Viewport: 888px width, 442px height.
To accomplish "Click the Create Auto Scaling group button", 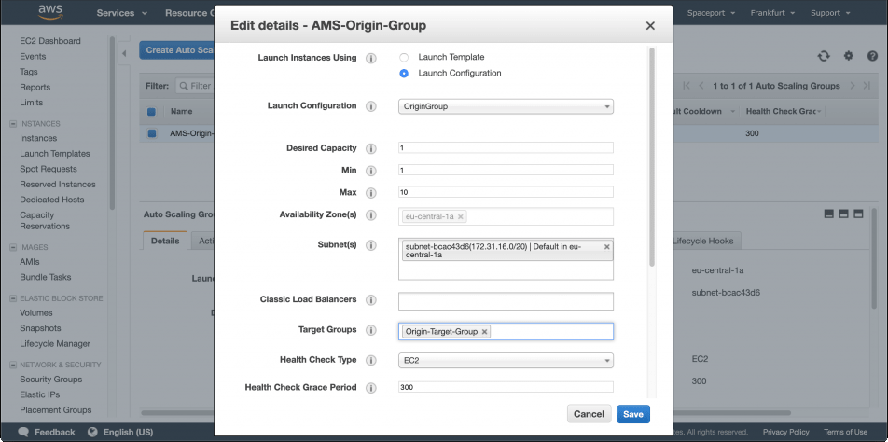I will pos(176,50).
